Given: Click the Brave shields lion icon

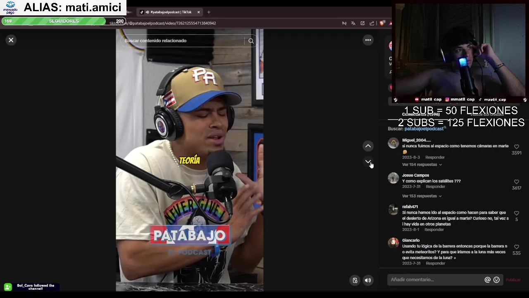Looking at the screenshot, I should pos(382,23).
